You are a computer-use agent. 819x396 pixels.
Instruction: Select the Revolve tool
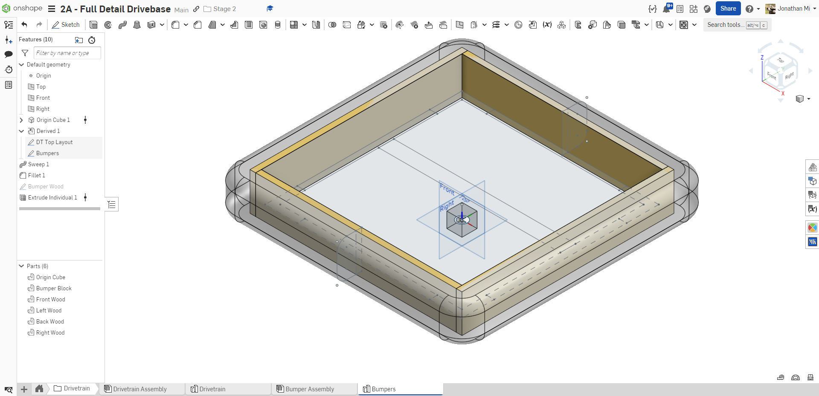click(108, 25)
